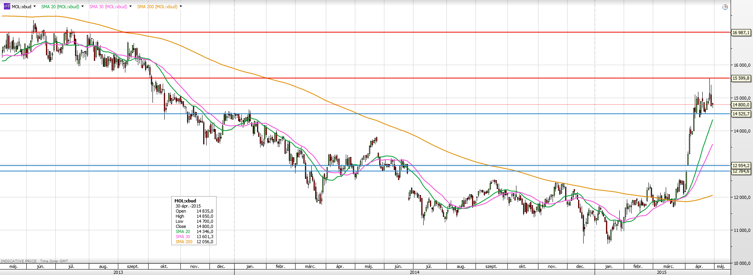Click the 2015 year label on timeline

[x=661, y=272]
